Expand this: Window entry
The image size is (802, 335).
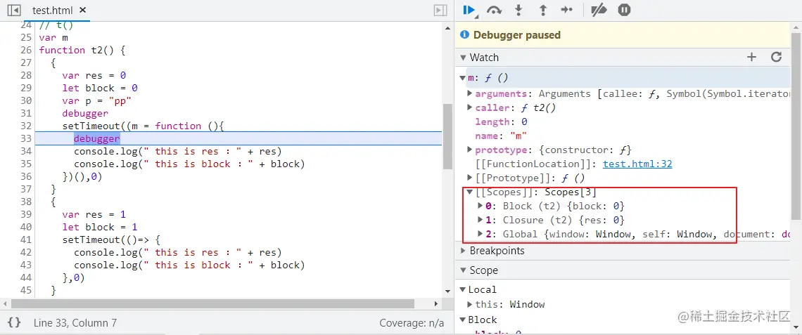coord(470,304)
